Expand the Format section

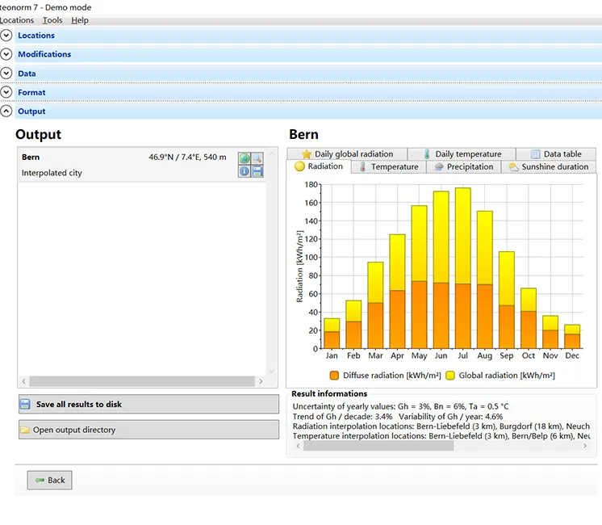click(x=6, y=92)
